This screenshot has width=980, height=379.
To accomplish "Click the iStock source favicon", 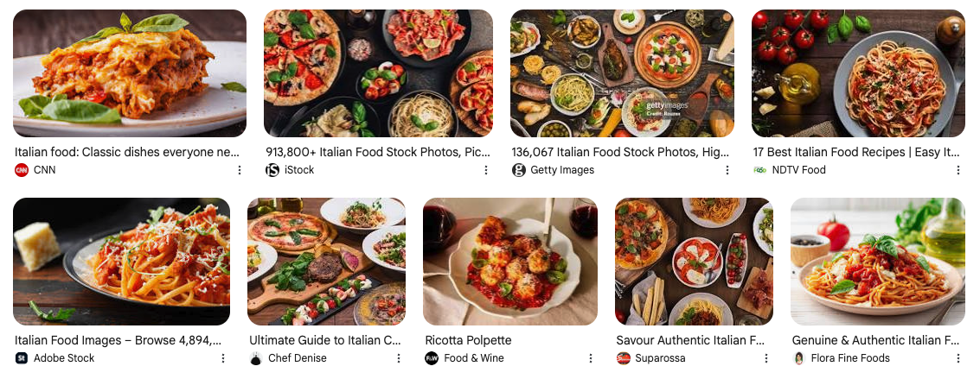I will point(272,170).
